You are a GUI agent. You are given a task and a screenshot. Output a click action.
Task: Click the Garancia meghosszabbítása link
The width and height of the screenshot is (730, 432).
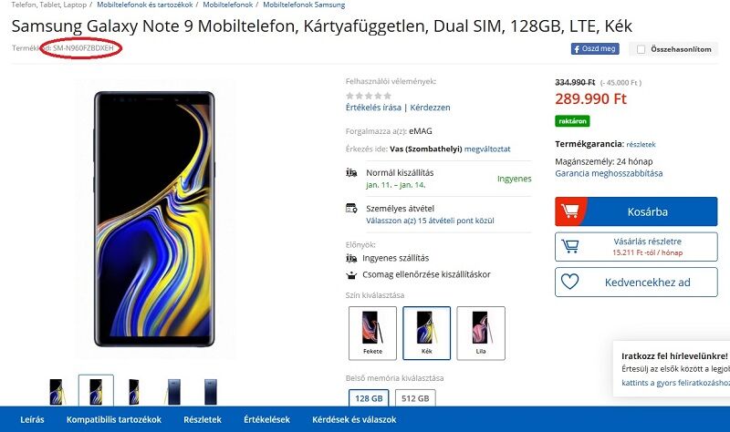tap(609, 173)
